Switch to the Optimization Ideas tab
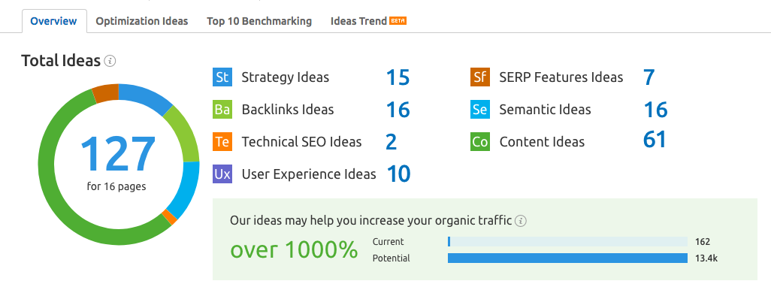The image size is (771, 293). [141, 21]
